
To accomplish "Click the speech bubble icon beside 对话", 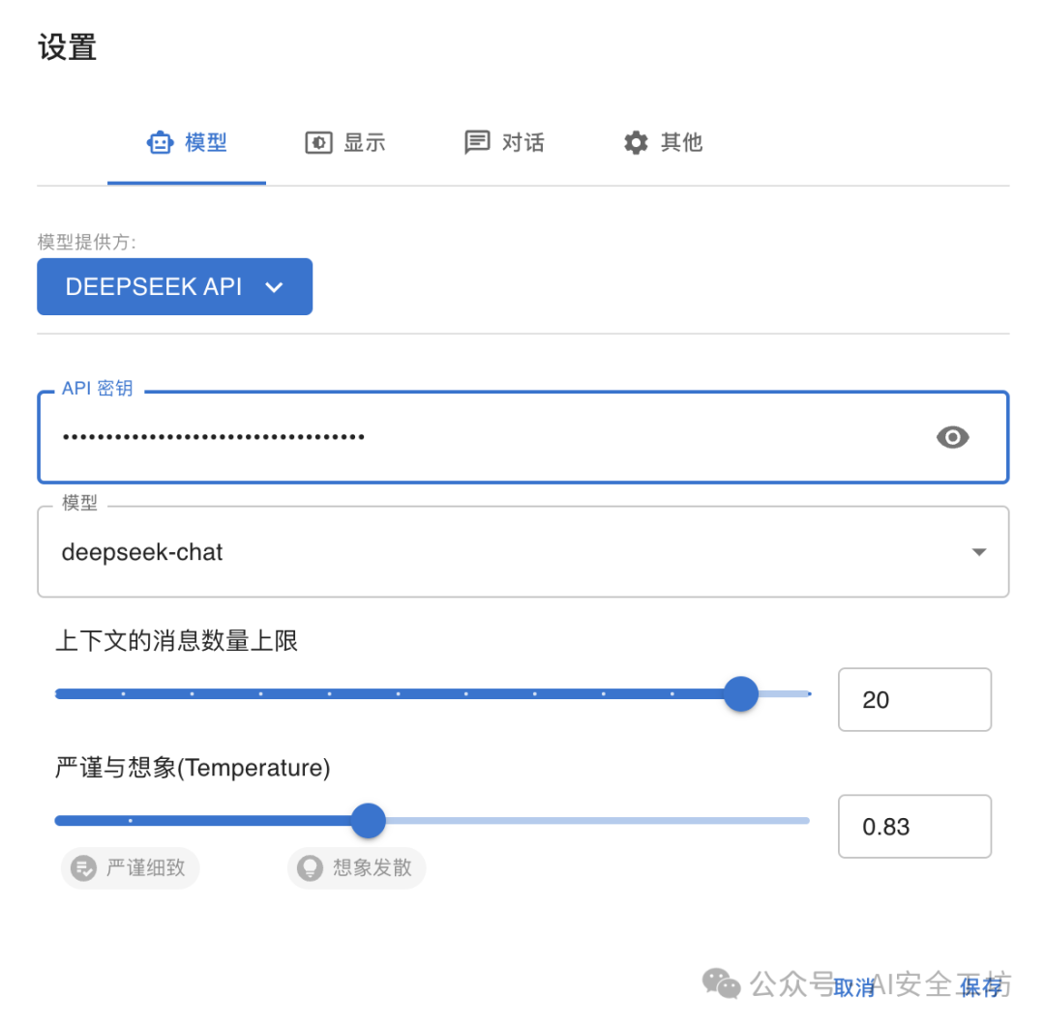I will point(476,142).
